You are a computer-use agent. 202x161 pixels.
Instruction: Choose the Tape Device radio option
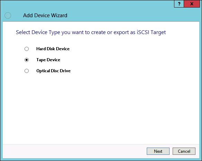[x=27, y=60]
